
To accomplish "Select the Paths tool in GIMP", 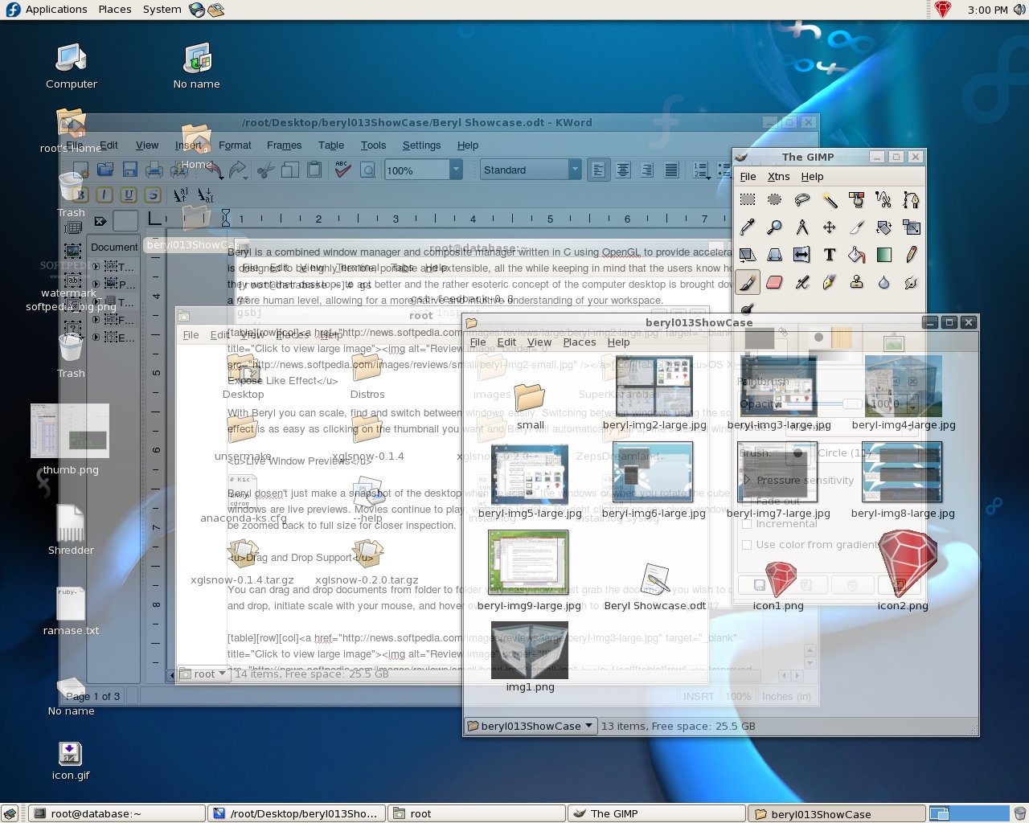I will tap(912, 200).
